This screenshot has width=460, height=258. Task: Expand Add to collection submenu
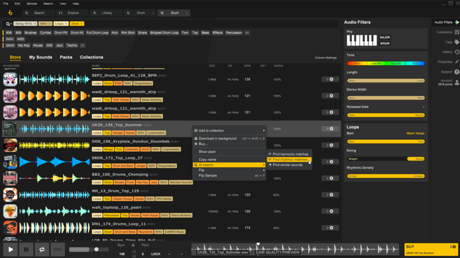[x=229, y=131]
